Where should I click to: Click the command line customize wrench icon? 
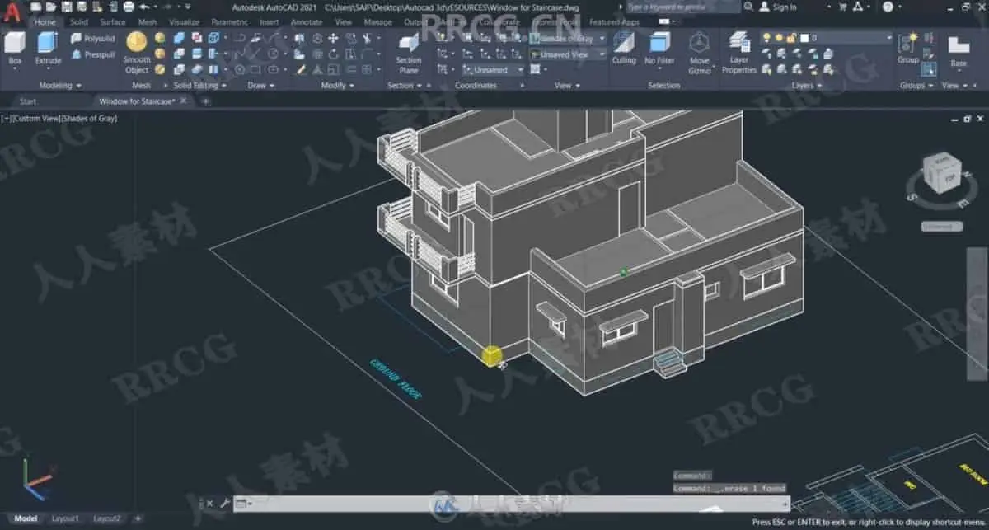pyautogui.click(x=223, y=503)
